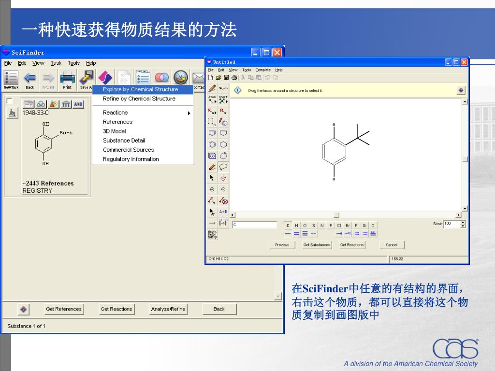Select the repeating group brackets tool

(212, 122)
